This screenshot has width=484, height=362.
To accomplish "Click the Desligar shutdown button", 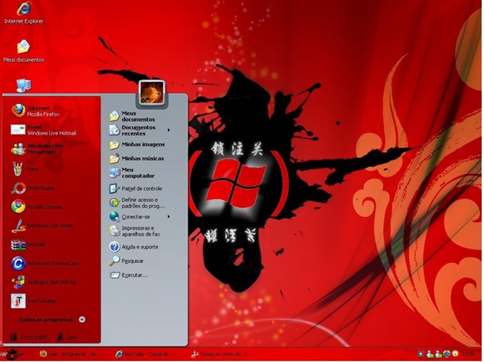I will coord(67,337).
